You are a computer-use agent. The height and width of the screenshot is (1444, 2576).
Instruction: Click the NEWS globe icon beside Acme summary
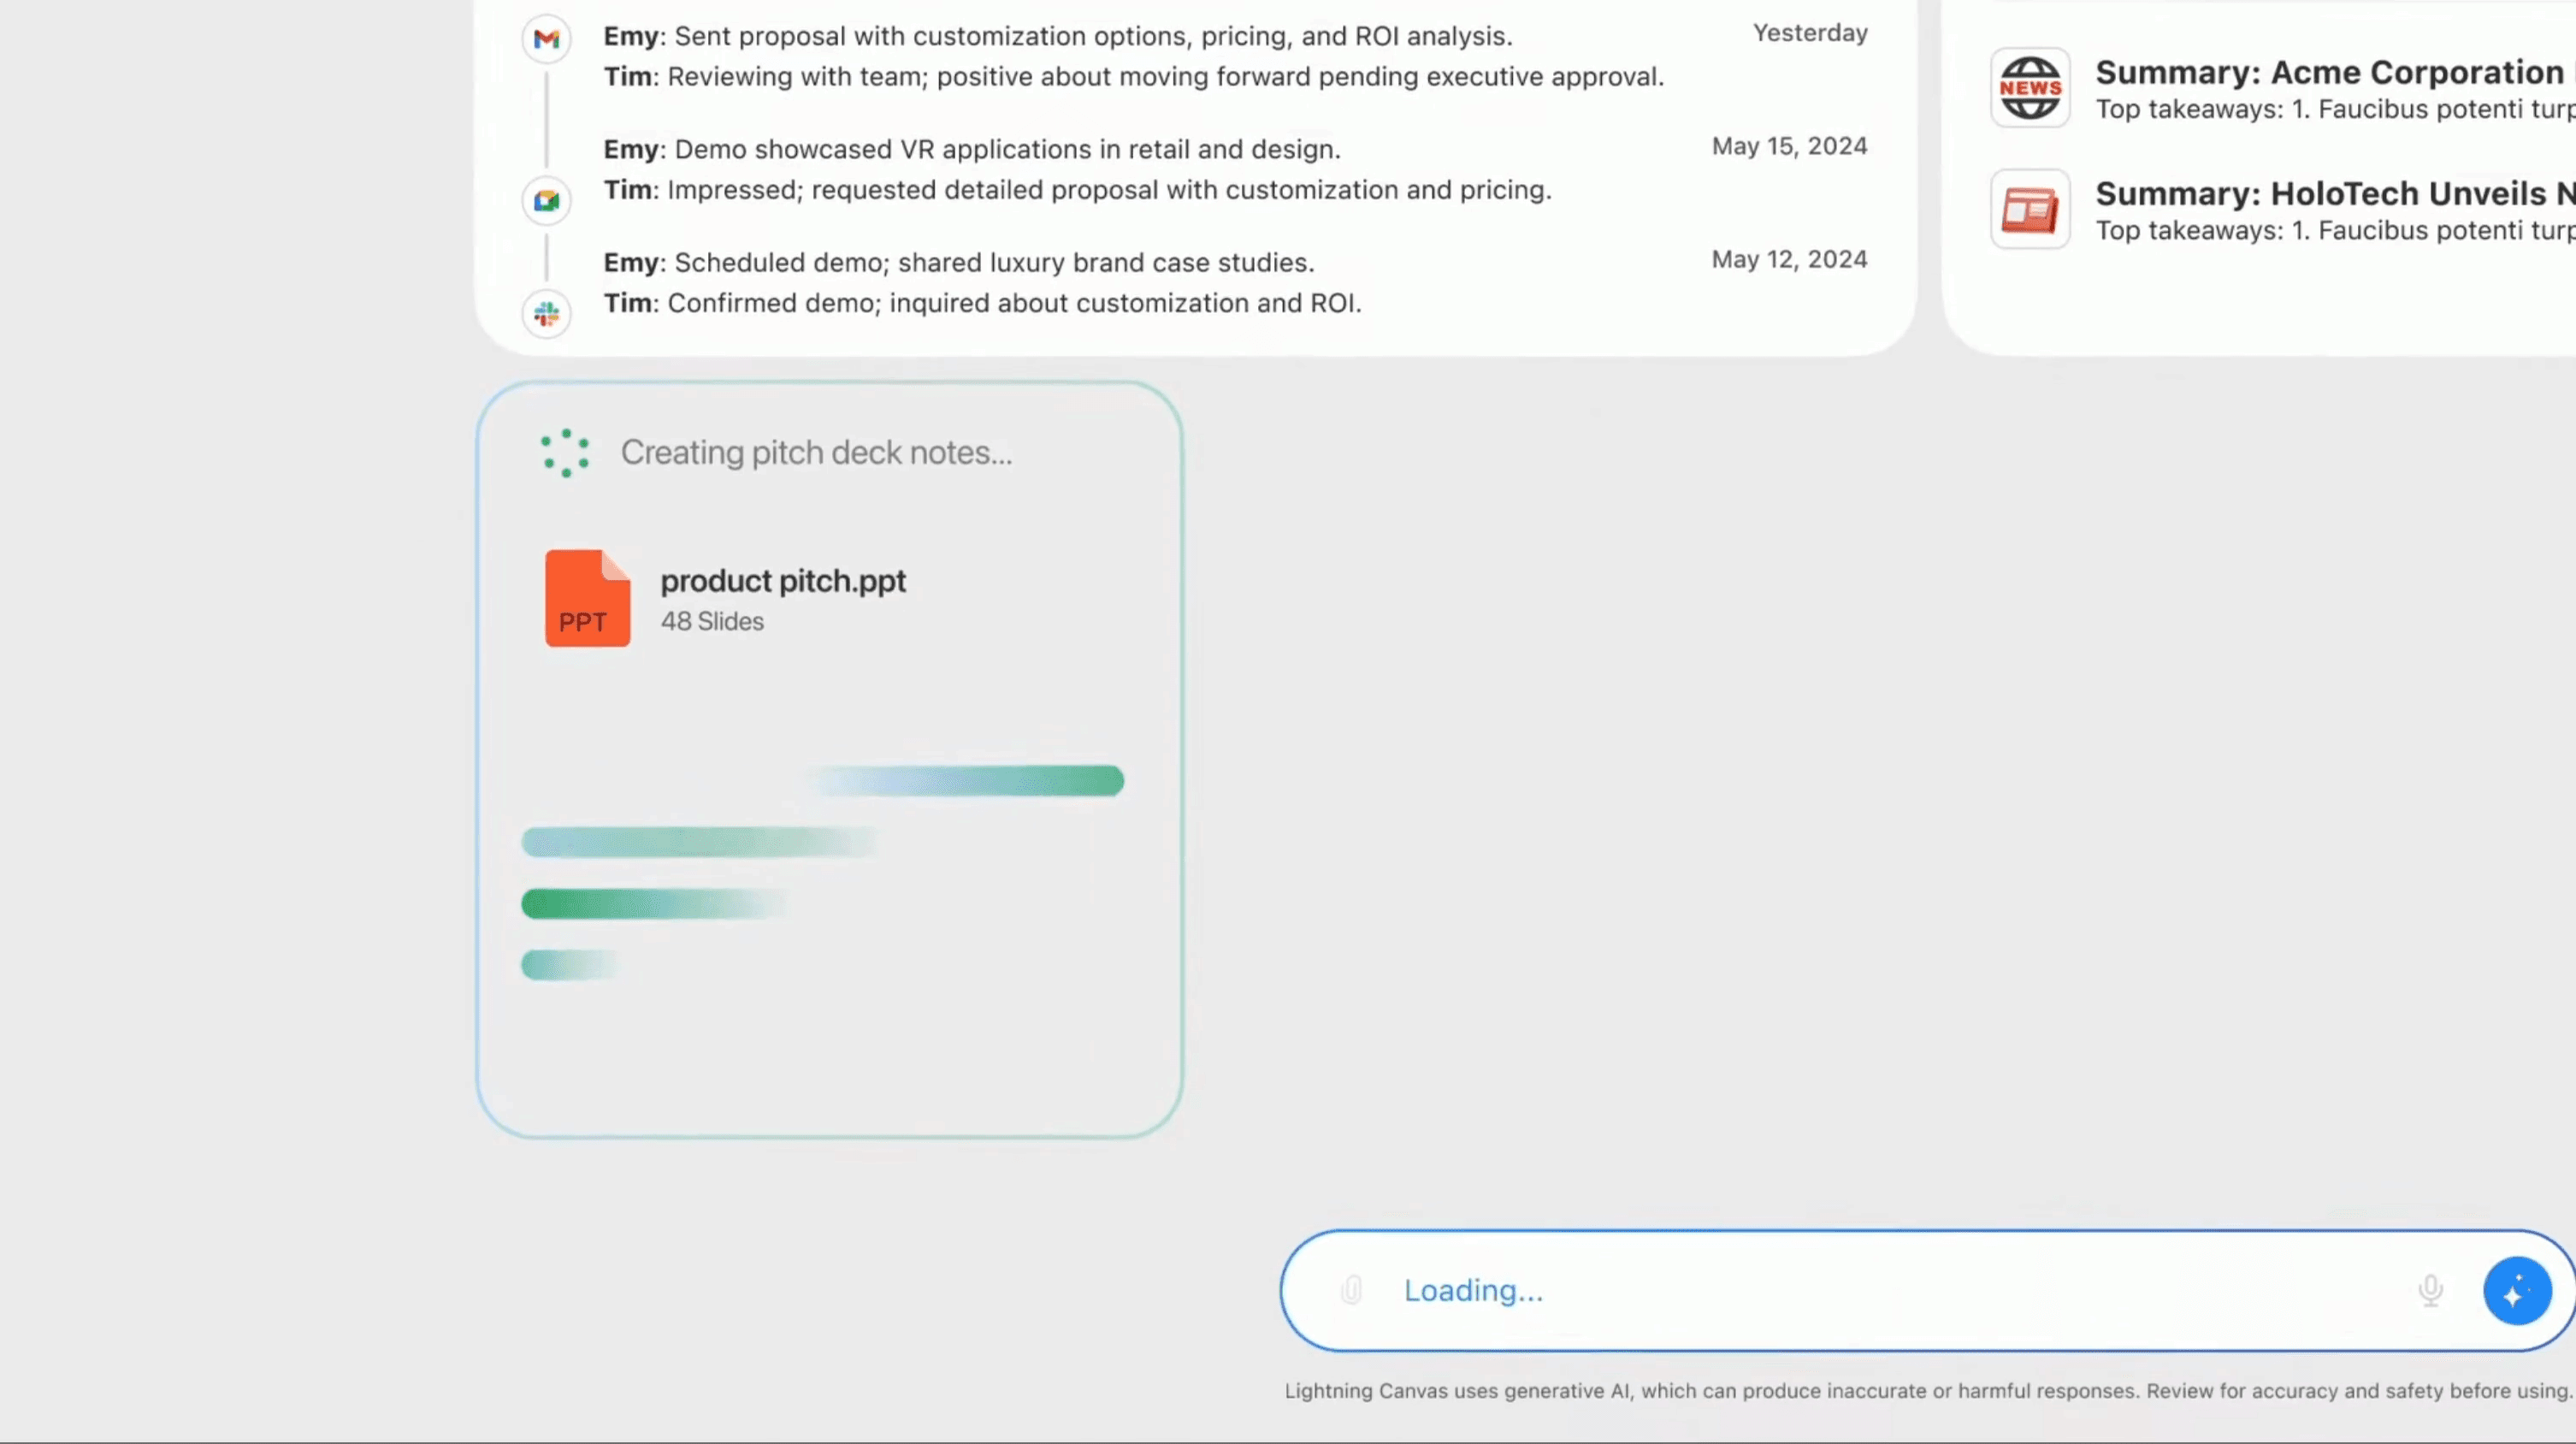coord(2030,87)
